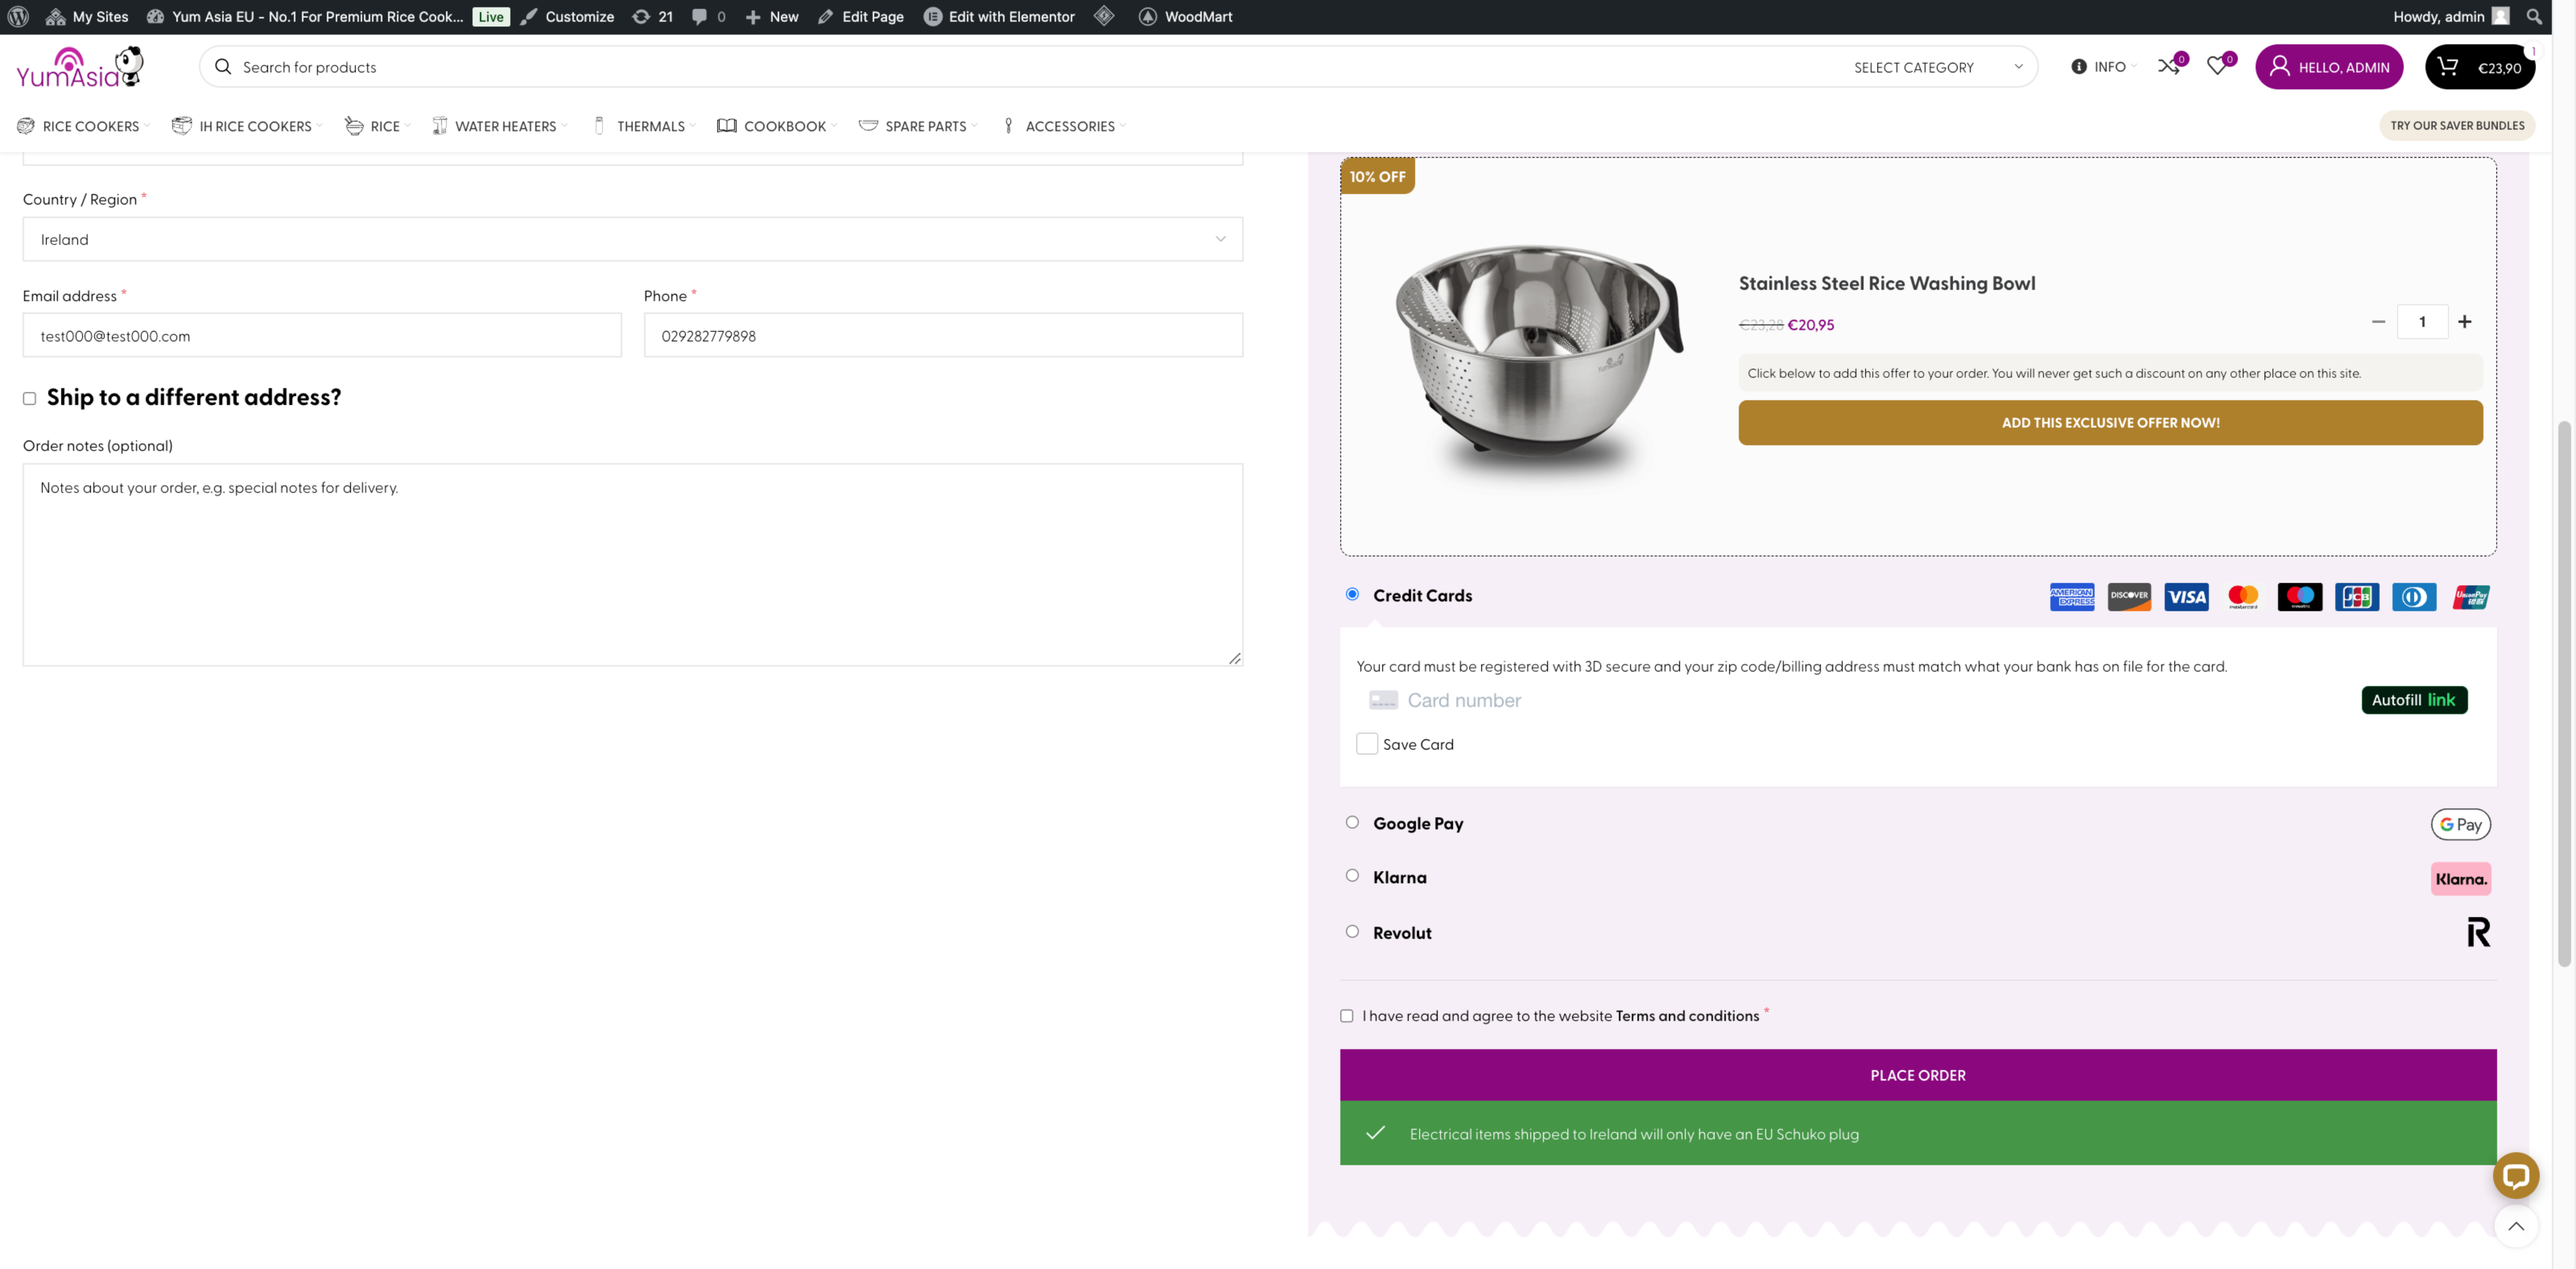Open the wishlist heart icon
2576x1269 pixels.
point(2217,66)
